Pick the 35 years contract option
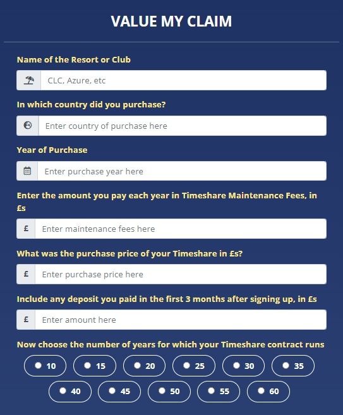Viewport: 343px width, 415px height. (x=293, y=366)
